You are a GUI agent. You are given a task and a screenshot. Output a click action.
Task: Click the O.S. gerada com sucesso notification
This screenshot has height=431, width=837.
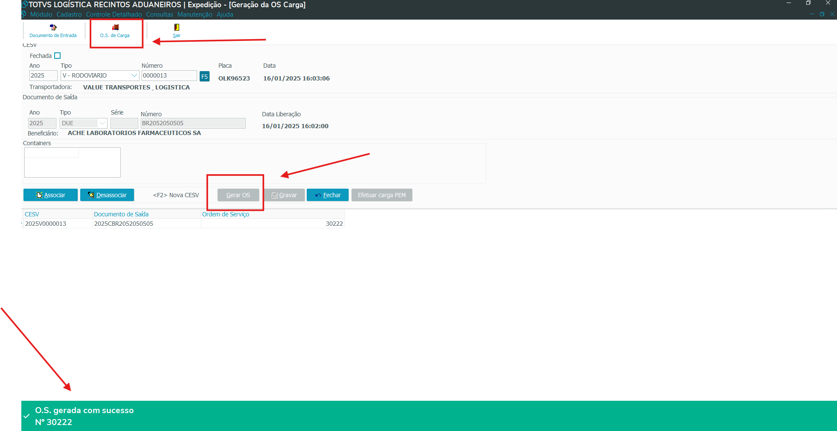tap(429, 416)
